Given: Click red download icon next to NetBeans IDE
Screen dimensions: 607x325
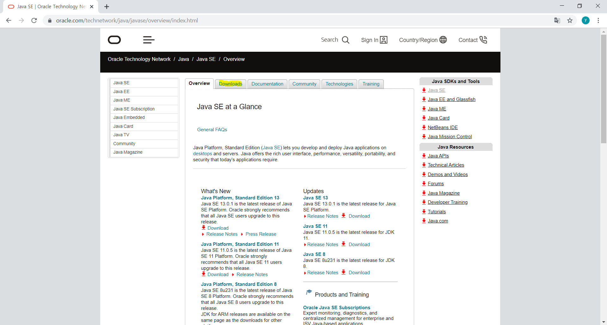Looking at the screenshot, I should pos(424,127).
